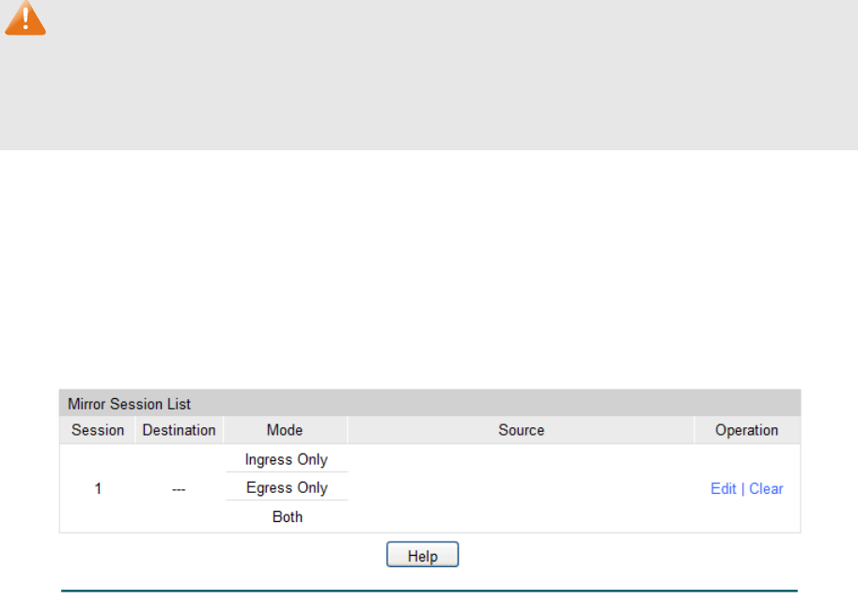Click the Destination column header
This screenshot has width=858, height=600.
point(179,430)
